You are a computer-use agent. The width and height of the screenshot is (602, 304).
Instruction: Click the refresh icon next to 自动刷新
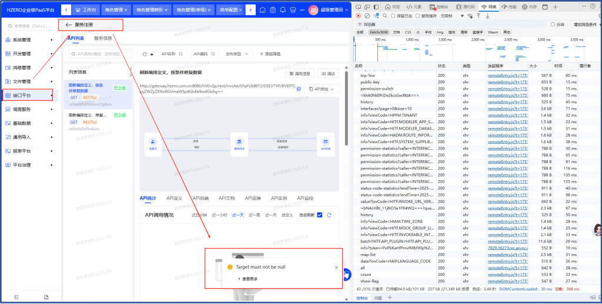pos(329,215)
